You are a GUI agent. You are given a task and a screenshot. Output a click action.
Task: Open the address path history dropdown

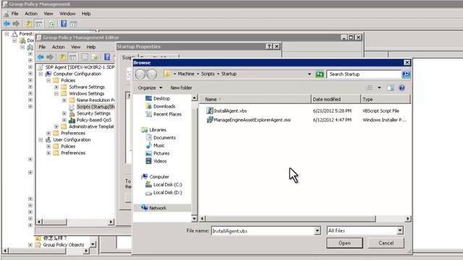pyautogui.click(x=310, y=74)
